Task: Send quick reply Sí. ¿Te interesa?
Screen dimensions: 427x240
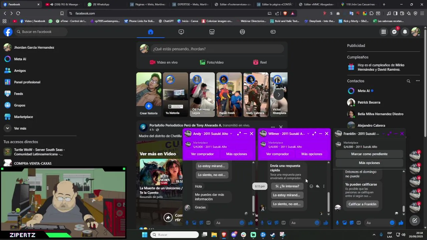Action: coord(287,186)
